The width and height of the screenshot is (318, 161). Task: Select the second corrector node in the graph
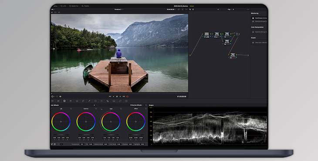click(217, 34)
